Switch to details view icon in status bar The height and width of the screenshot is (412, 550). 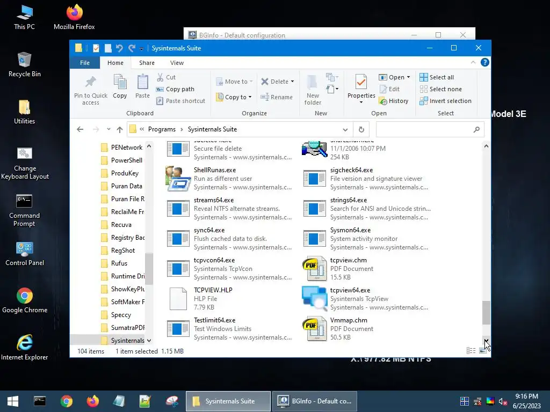coord(471,351)
